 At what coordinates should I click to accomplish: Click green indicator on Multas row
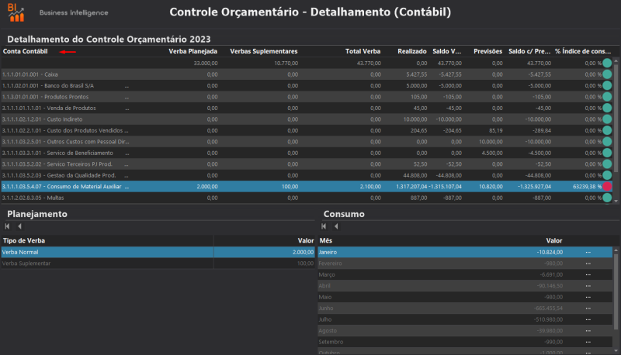click(607, 198)
